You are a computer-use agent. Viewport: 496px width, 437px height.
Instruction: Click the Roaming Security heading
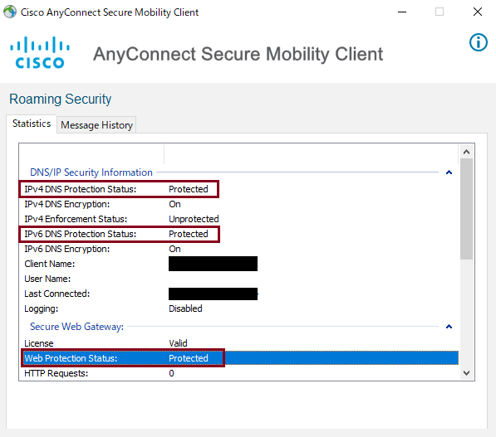[60, 100]
